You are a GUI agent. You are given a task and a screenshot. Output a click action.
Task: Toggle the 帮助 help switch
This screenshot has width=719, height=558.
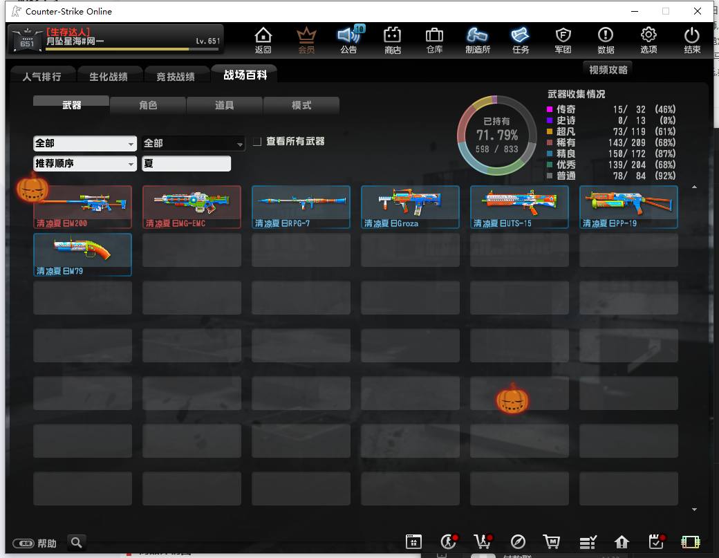[x=24, y=543]
